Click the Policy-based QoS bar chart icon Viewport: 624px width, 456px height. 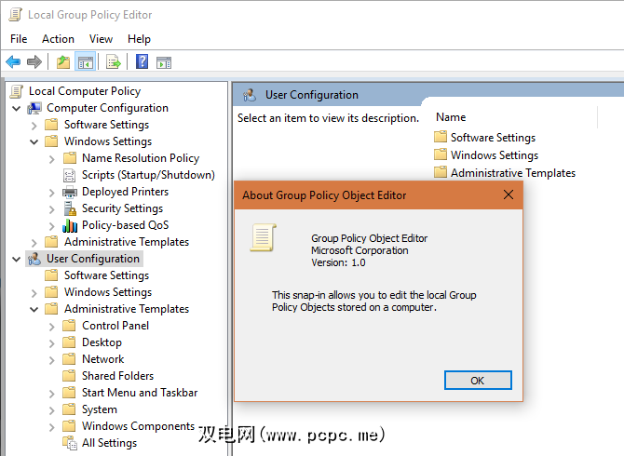point(70,225)
